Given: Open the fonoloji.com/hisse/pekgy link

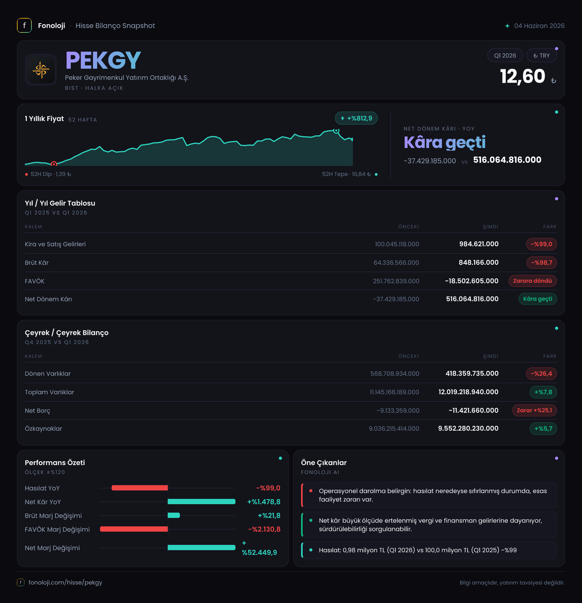Looking at the screenshot, I should 65,582.
